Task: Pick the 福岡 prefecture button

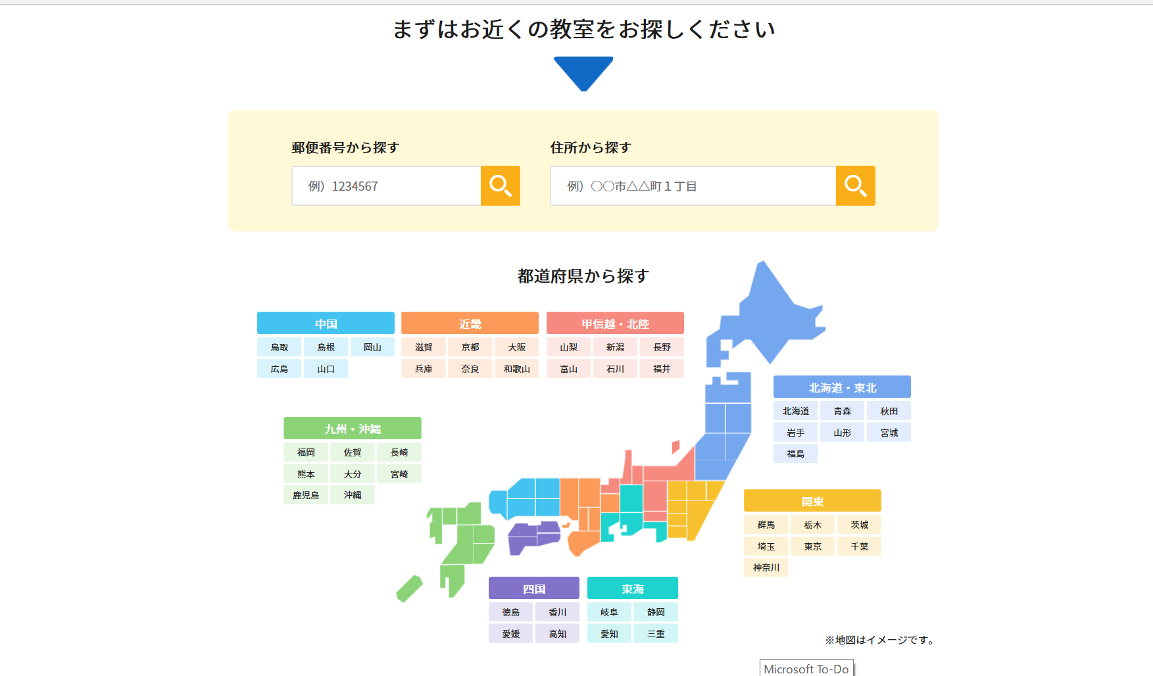Action: click(x=306, y=452)
